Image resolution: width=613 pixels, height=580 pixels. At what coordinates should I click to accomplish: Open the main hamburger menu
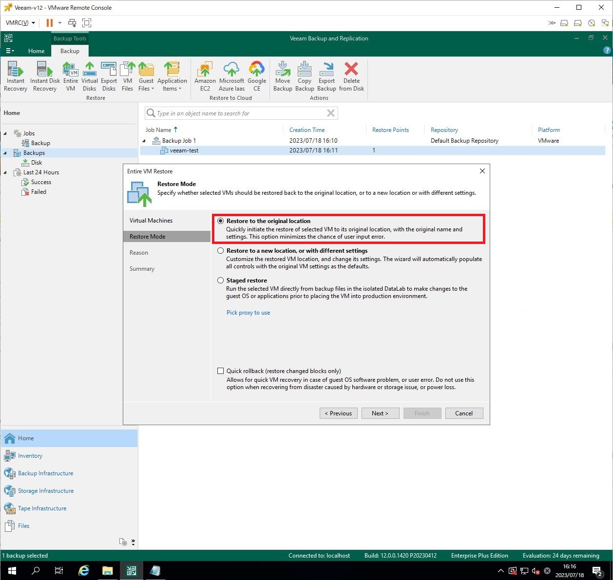tap(10, 51)
